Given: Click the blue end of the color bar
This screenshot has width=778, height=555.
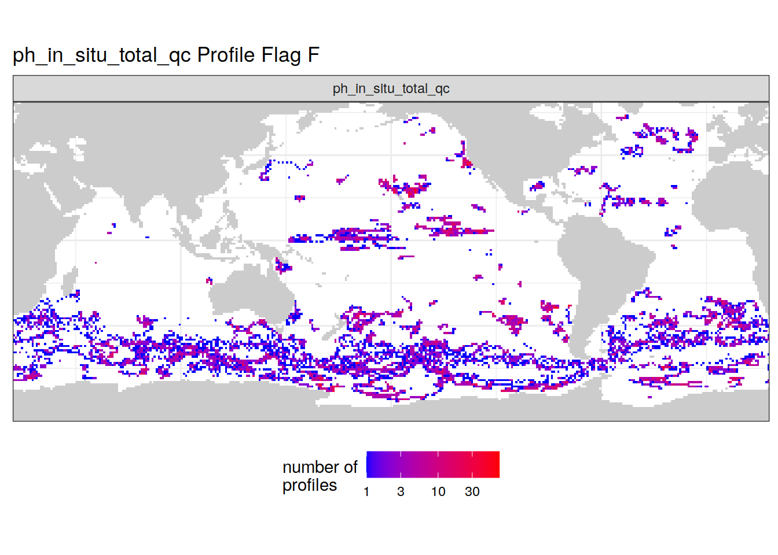Looking at the screenshot, I should [370, 464].
